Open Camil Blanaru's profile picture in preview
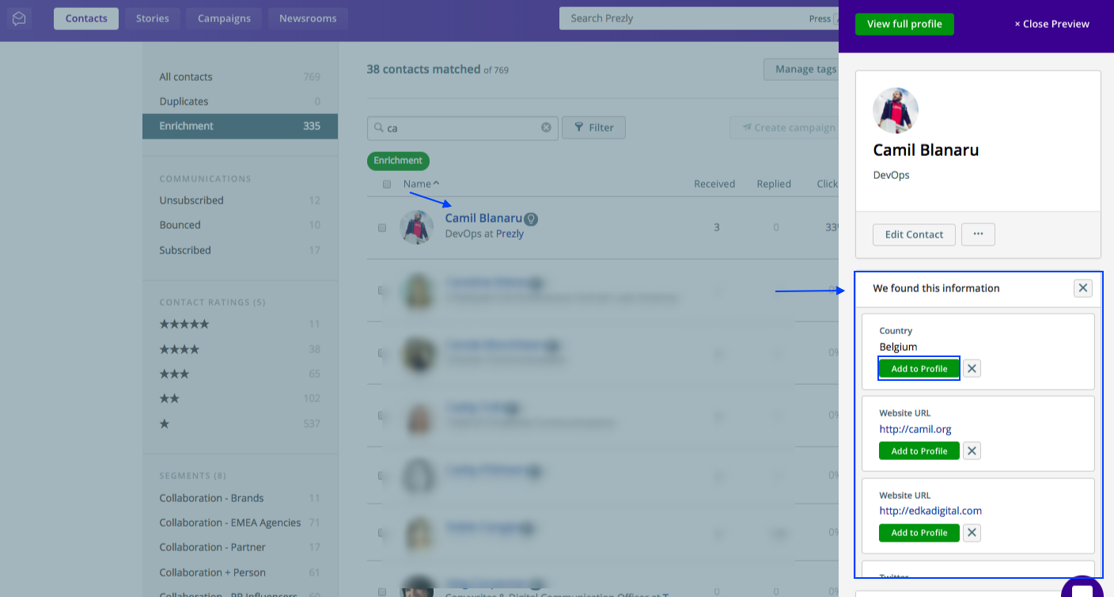 [x=896, y=111]
